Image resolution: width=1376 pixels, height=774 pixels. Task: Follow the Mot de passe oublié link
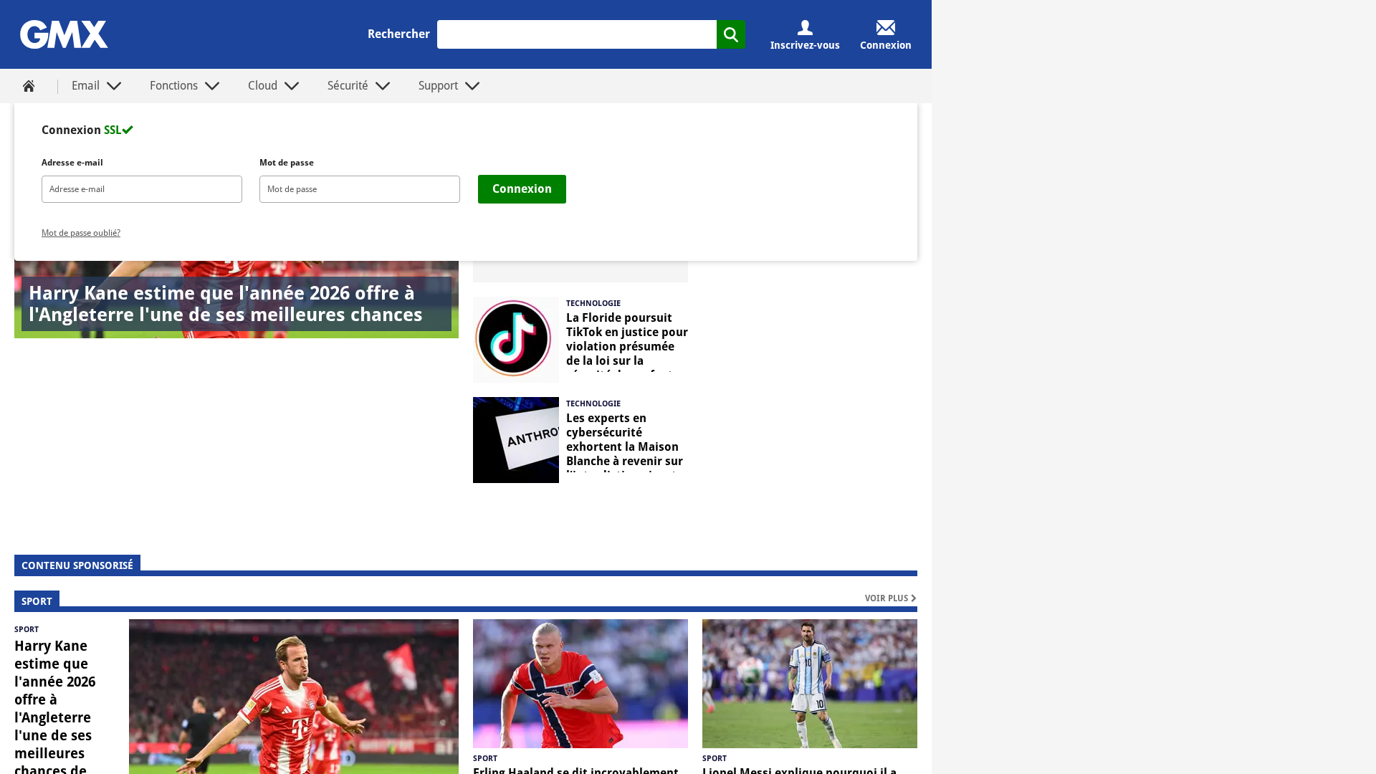point(81,233)
